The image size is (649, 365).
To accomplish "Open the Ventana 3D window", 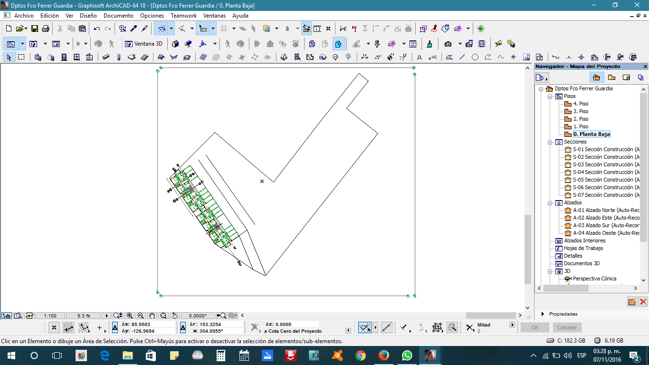I will (x=143, y=44).
